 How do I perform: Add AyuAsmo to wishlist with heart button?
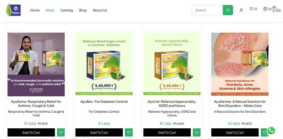61,132
